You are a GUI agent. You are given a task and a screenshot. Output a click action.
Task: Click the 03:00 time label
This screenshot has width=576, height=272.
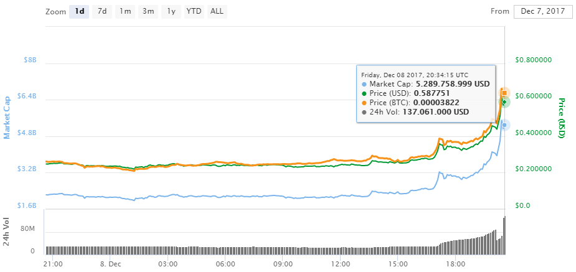pos(168,264)
